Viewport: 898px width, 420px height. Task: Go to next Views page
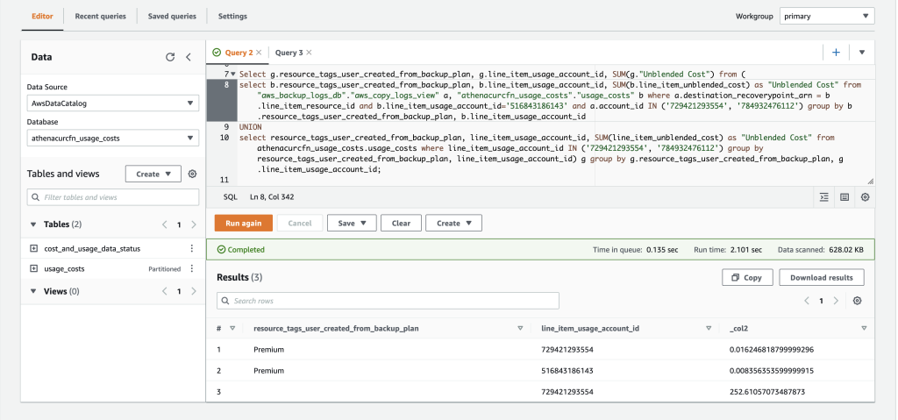click(x=194, y=292)
